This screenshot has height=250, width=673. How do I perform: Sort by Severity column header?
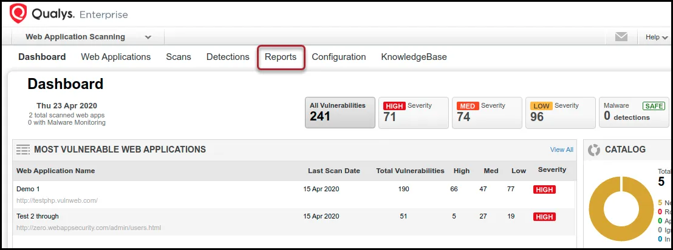tap(552, 169)
